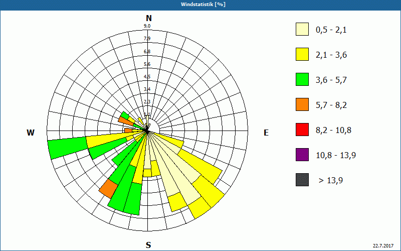The image size is (401, 251).
Task: Click the legend text '2,1 - 3,6'
Action: point(331,55)
